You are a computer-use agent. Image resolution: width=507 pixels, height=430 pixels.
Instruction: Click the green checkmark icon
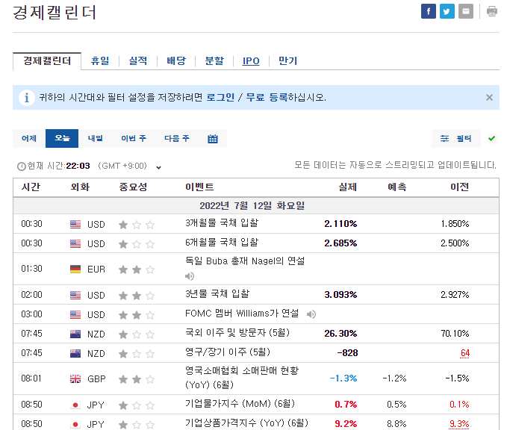492,138
